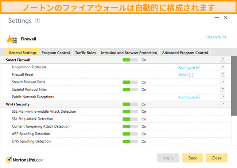237x168 pixels.
Task: Toggle DNS Spoofing Detection switch
Action: pyautogui.click(x=130, y=141)
